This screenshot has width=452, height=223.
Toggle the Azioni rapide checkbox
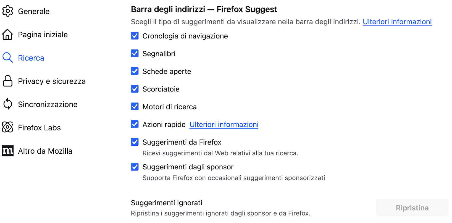coord(135,124)
